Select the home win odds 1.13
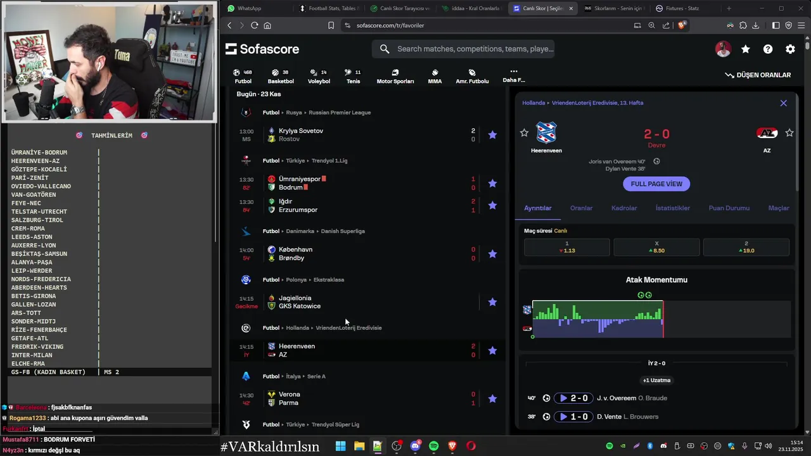Screen dimensions: 811x456 pyautogui.click(x=567, y=247)
